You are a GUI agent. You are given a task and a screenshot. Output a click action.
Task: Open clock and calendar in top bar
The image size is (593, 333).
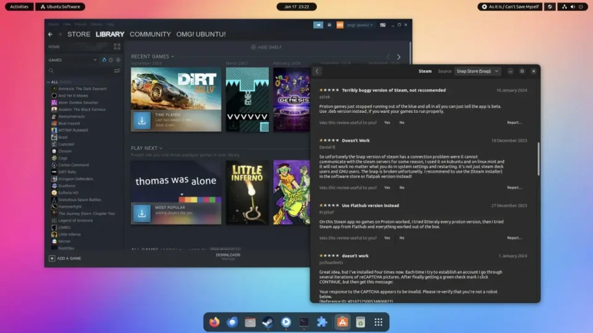pyautogui.click(x=296, y=7)
